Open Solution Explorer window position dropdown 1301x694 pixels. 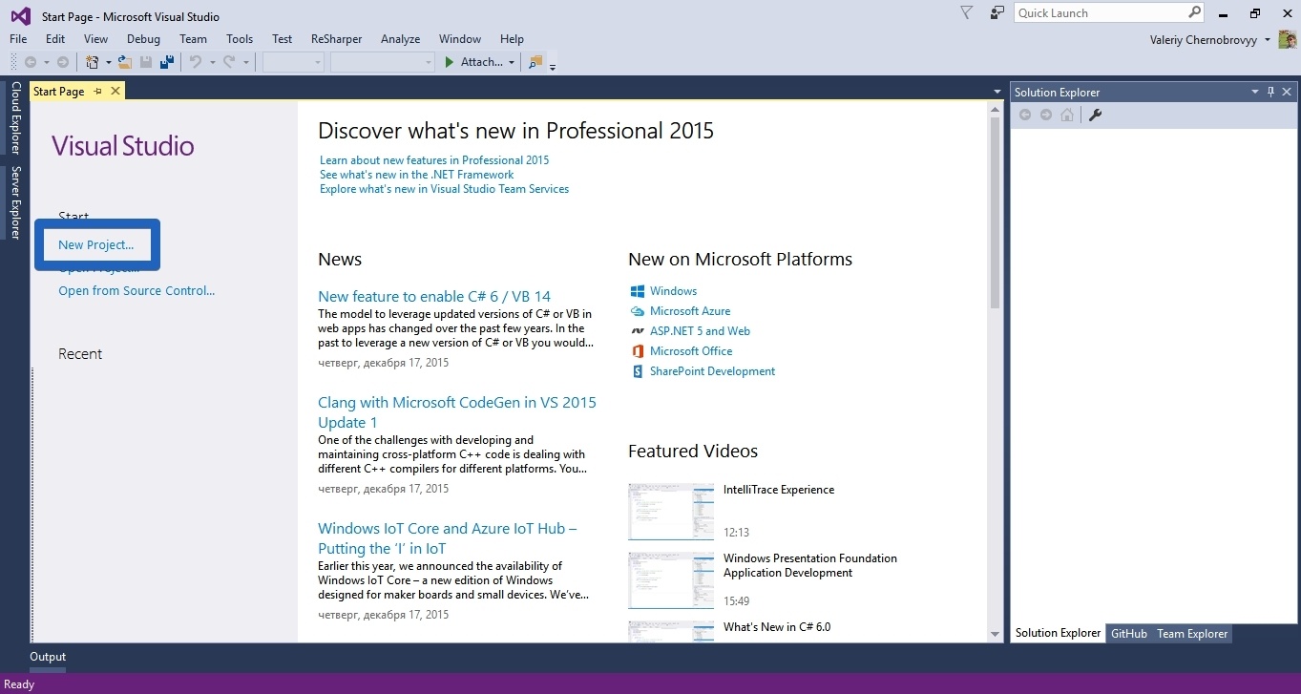click(1255, 93)
